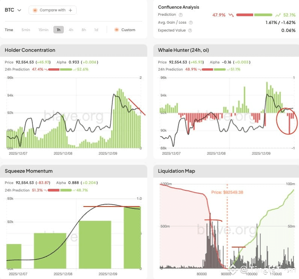This screenshot has height=279, width=299.
Task: Click the Liquidation Map panel title
Action: [177, 171]
